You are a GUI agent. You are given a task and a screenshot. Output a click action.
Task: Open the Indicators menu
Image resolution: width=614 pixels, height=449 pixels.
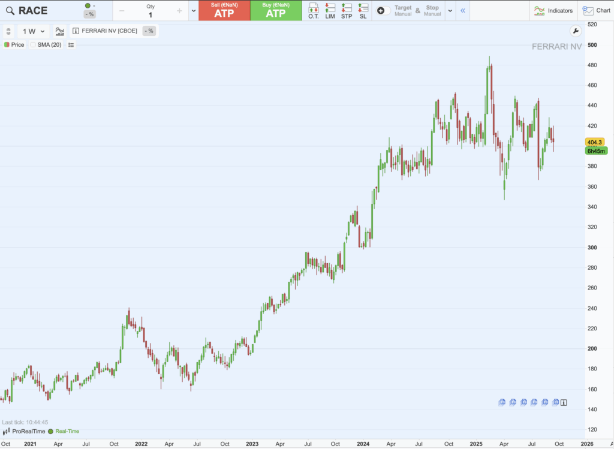(553, 11)
